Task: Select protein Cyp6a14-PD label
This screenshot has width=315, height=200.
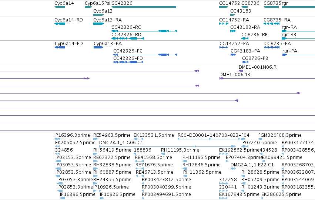Action: point(69,44)
